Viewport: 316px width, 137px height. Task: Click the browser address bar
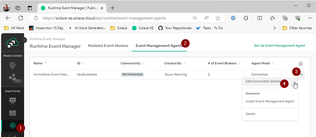click(x=115, y=18)
